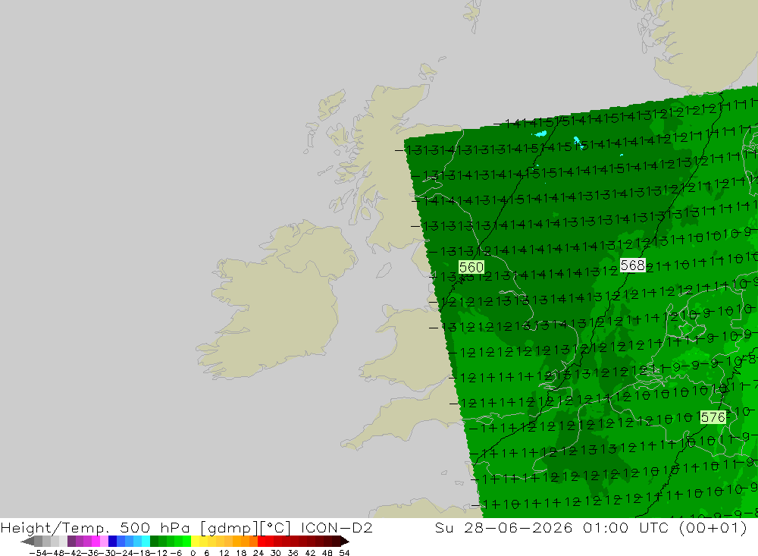The image size is (758, 556).
Task: Click the right arrow end of color scale
Action: coord(345,542)
